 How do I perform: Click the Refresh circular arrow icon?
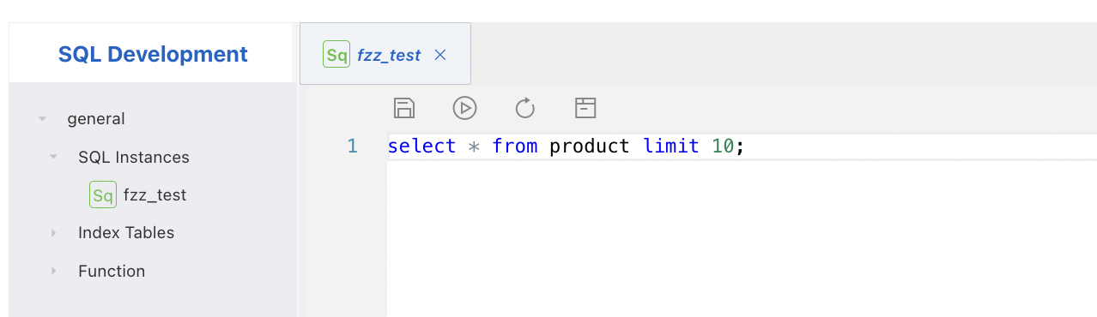pos(525,108)
